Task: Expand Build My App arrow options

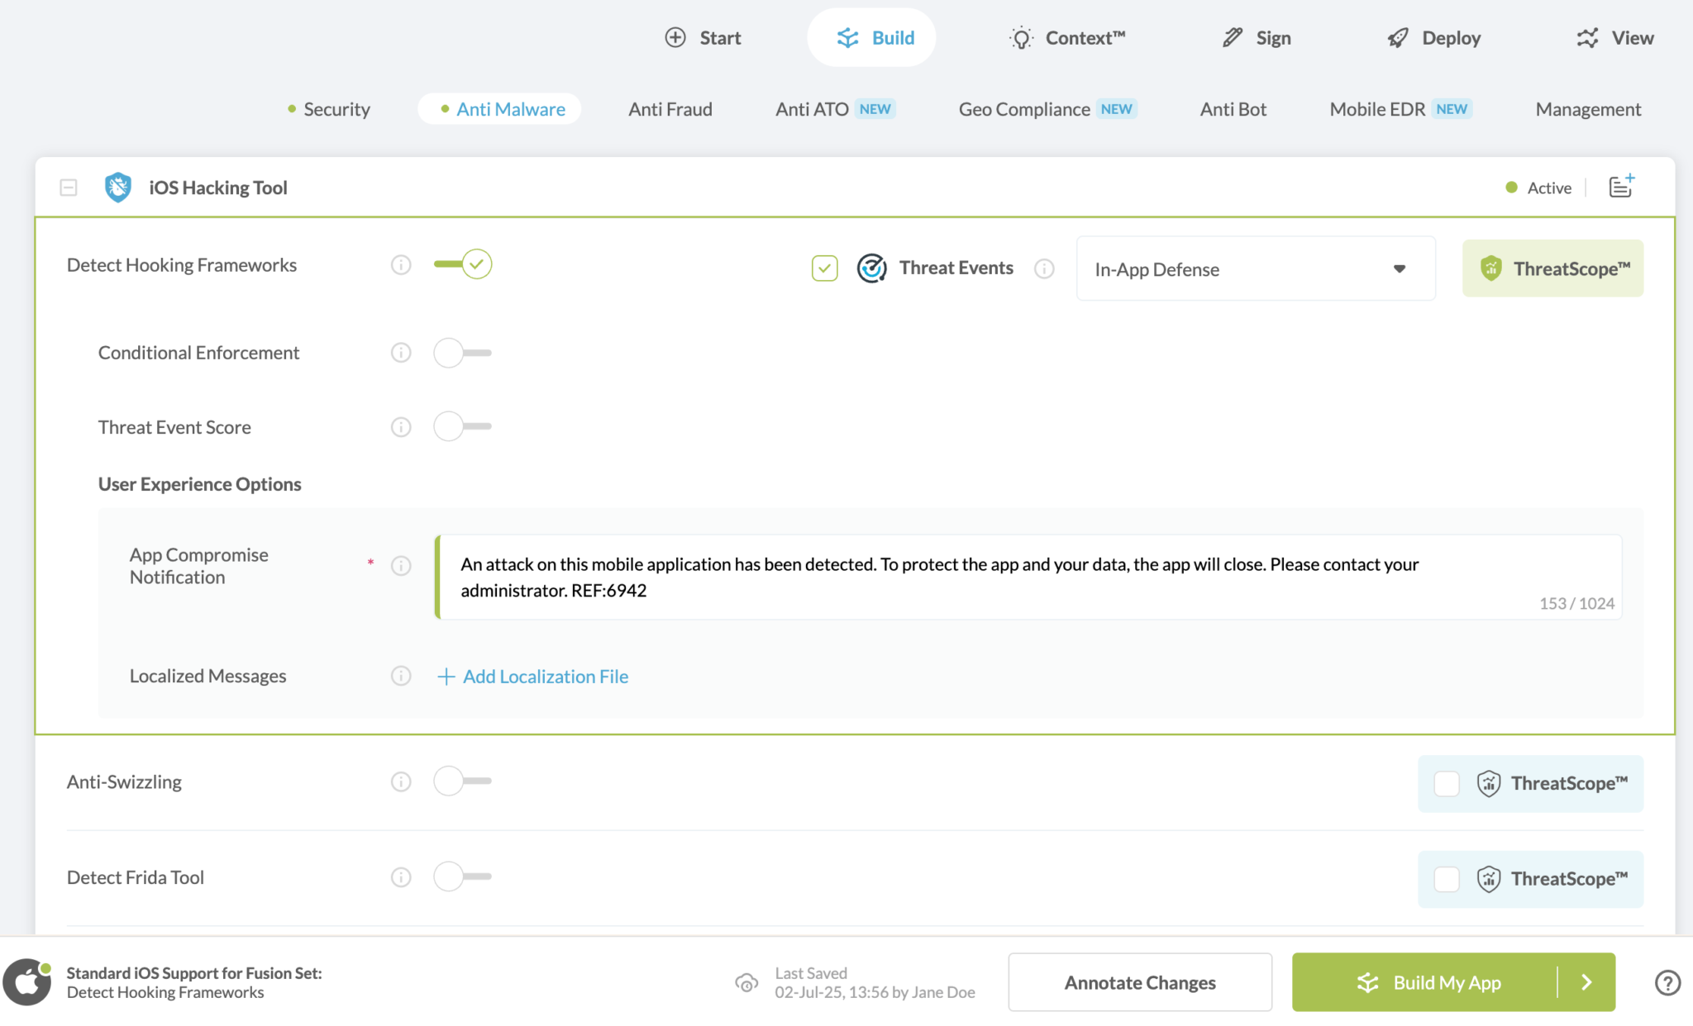Action: click(x=1586, y=982)
